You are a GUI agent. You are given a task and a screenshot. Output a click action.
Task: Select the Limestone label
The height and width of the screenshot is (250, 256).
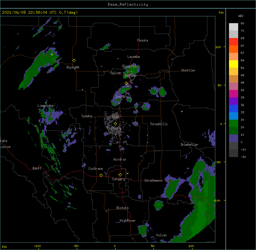click(45, 106)
